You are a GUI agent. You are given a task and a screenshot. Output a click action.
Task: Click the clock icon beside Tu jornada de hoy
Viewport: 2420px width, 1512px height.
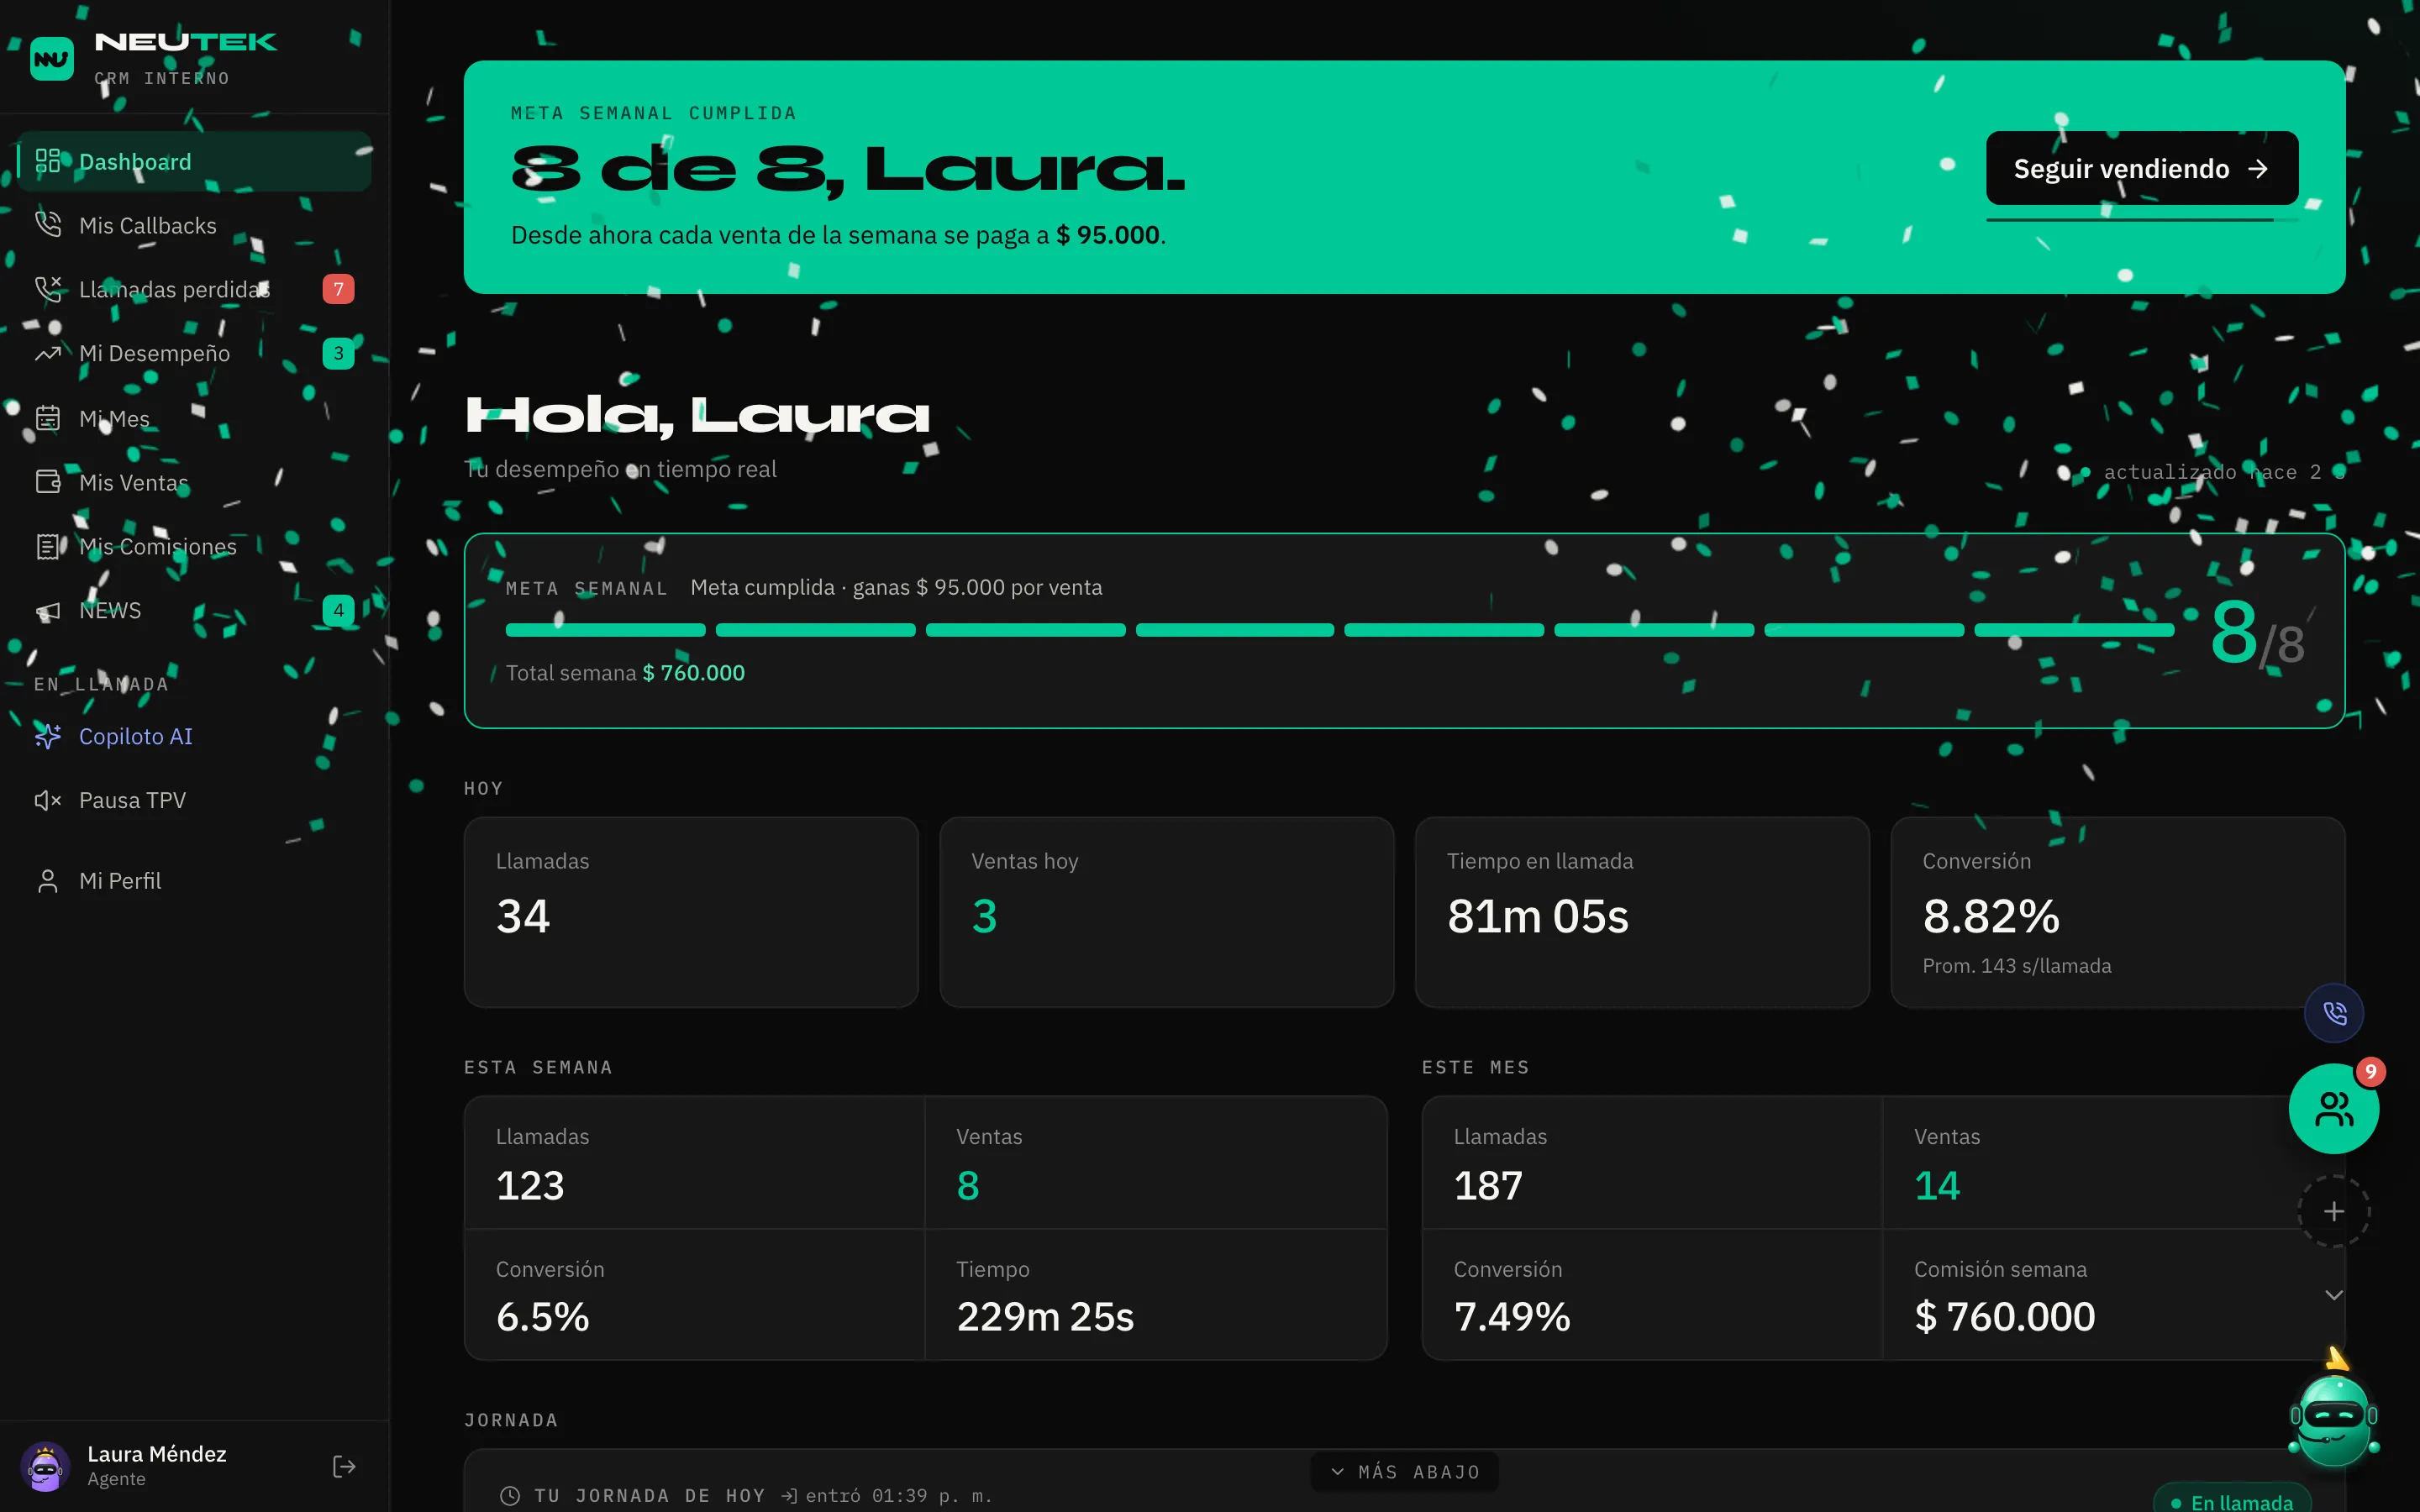click(510, 1496)
